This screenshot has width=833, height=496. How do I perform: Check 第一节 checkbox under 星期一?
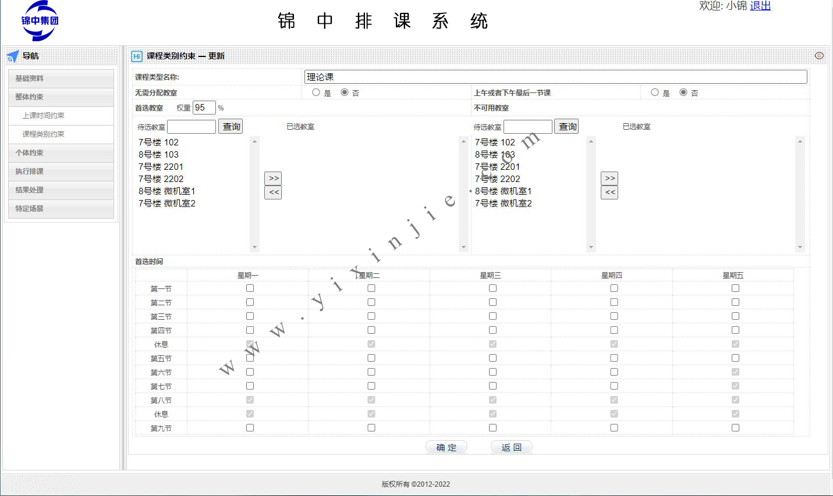tap(250, 288)
